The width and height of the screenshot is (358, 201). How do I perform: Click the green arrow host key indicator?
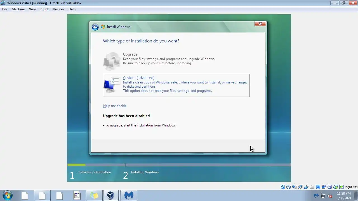point(341,187)
